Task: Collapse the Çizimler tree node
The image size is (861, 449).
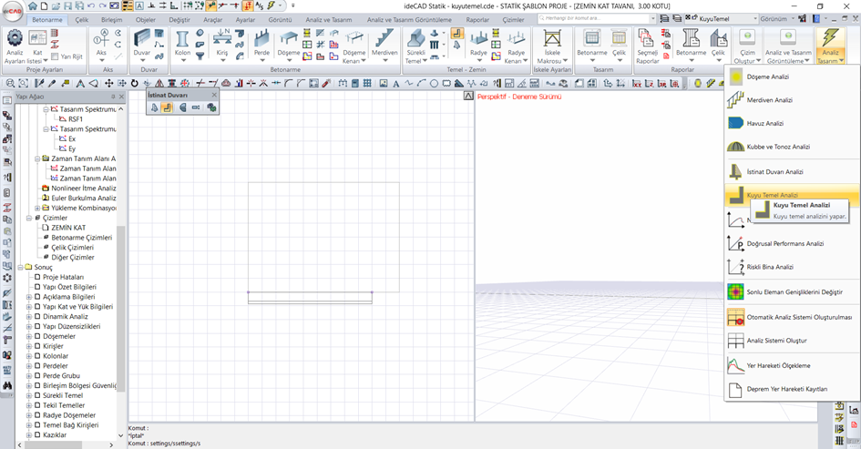Action: pos(29,218)
